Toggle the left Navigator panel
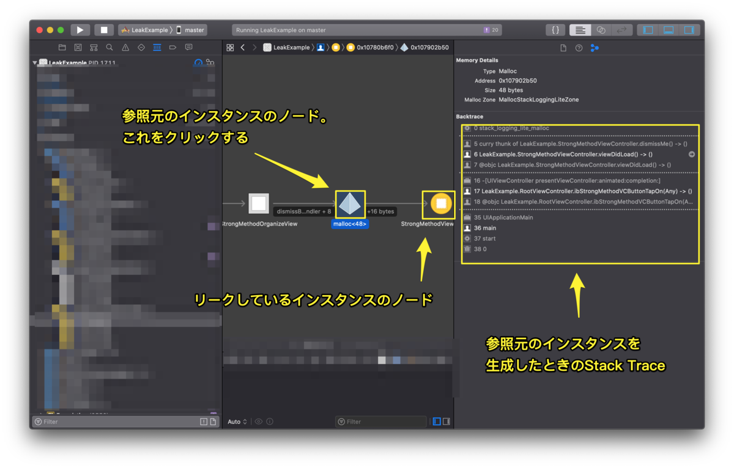This screenshot has height=468, width=734. click(x=648, y=30)
